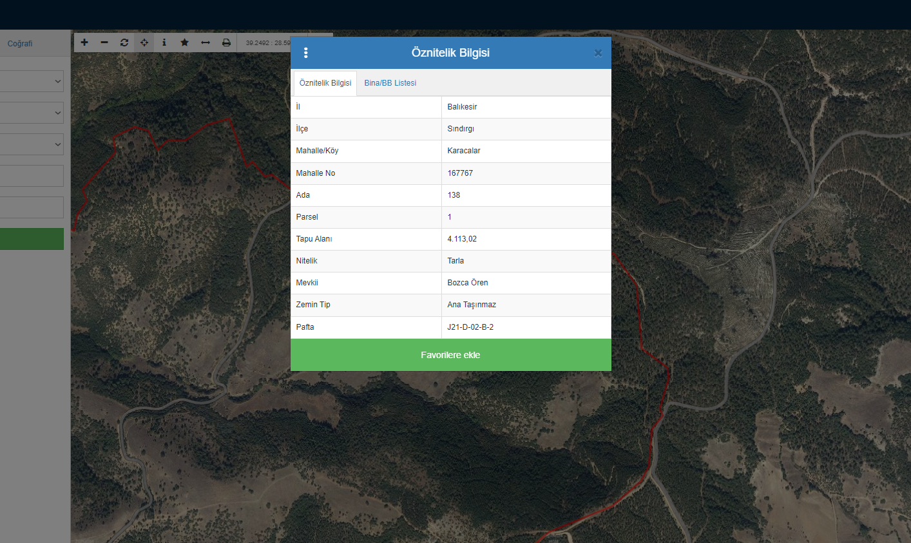
Task: Expand the third dropdown in left panel
Action: tap(32, 144)
